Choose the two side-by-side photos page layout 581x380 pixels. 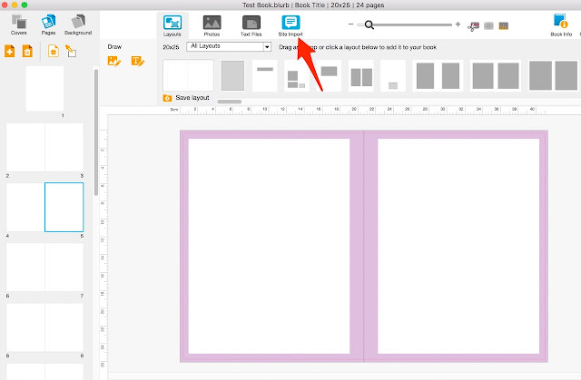click(361, 76)
